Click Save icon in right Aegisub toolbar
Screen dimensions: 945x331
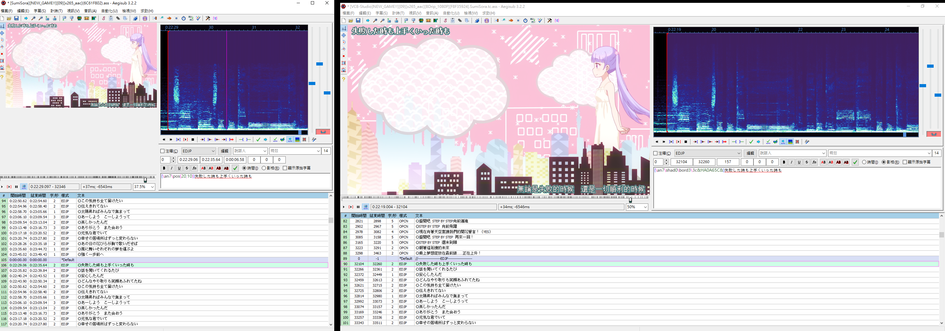tap(358, 20)
